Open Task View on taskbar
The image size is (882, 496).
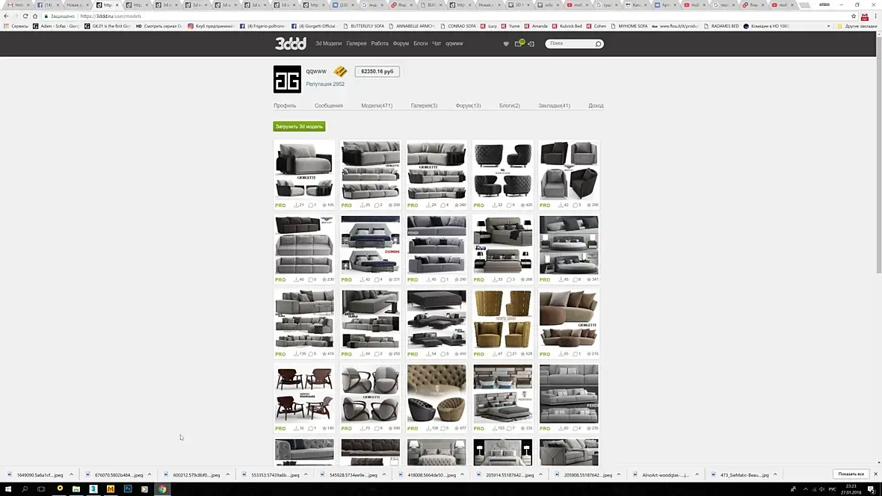[41, 489]
